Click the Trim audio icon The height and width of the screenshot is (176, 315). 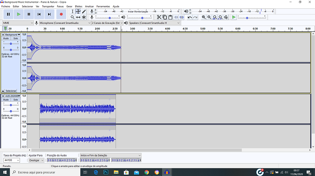(176, 17)
